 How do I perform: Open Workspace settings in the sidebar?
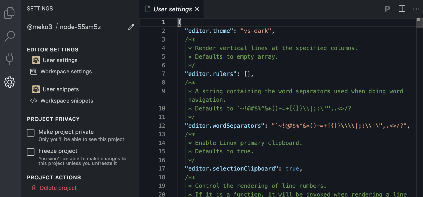coord(66,72)
